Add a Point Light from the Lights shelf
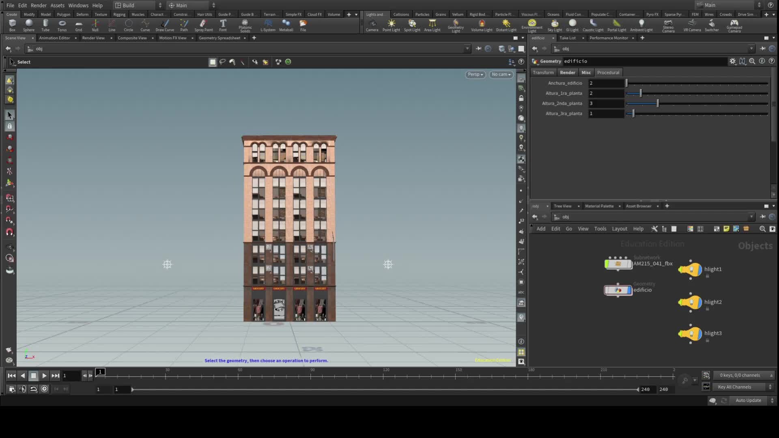This screenshot has width=779, height=438. point(391,25)
